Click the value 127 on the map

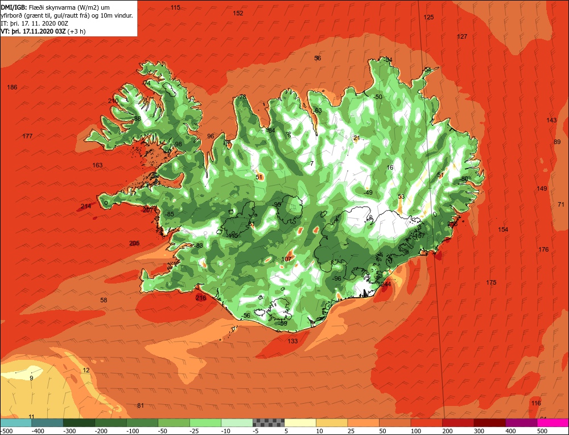pos(462,36)
